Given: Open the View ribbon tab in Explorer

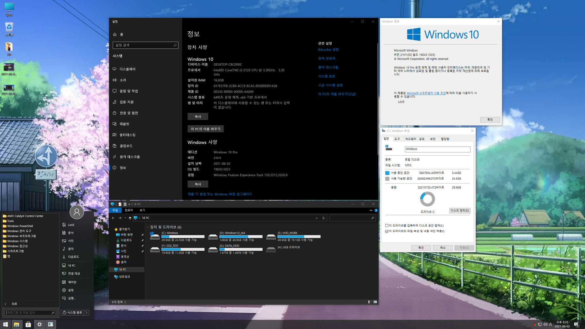Looking at the screenshot, I should click(142, 211).
